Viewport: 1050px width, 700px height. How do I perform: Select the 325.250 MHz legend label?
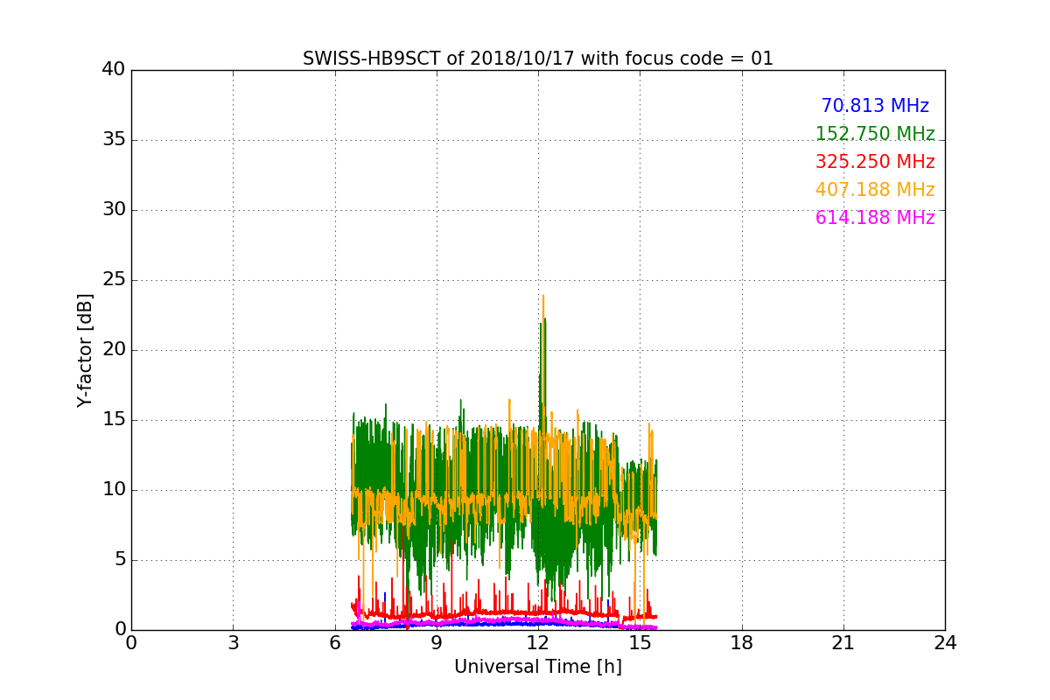pyautogui.click(x=875, y=162)
